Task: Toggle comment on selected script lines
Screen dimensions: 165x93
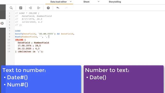Action: click(x=21, y=8)
